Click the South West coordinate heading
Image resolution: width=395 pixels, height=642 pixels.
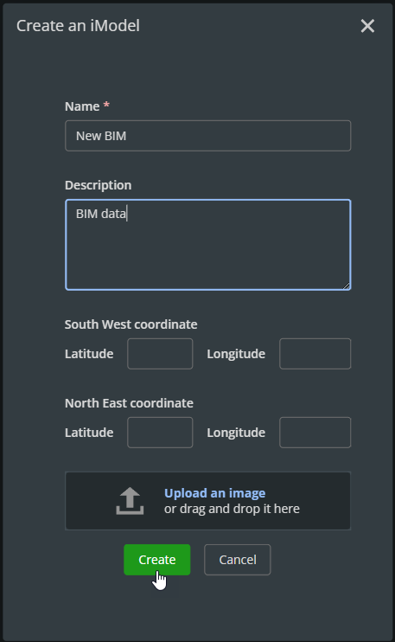click(x=131, y=324)
